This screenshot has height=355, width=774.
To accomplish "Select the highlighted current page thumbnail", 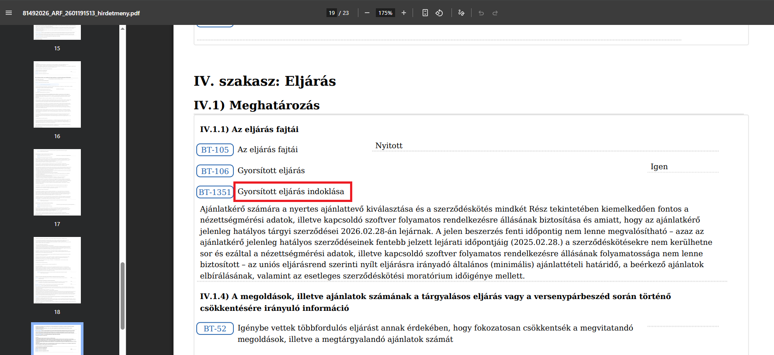I will pyautogui.click(x=57, y=339).
